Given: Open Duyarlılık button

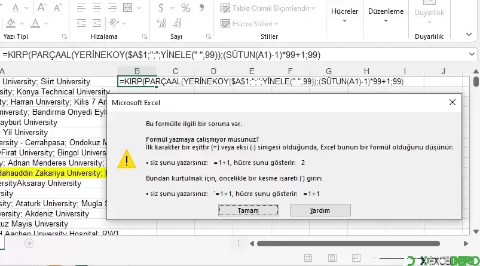Looking at the screenshot, I should click(x=429, y=13).
